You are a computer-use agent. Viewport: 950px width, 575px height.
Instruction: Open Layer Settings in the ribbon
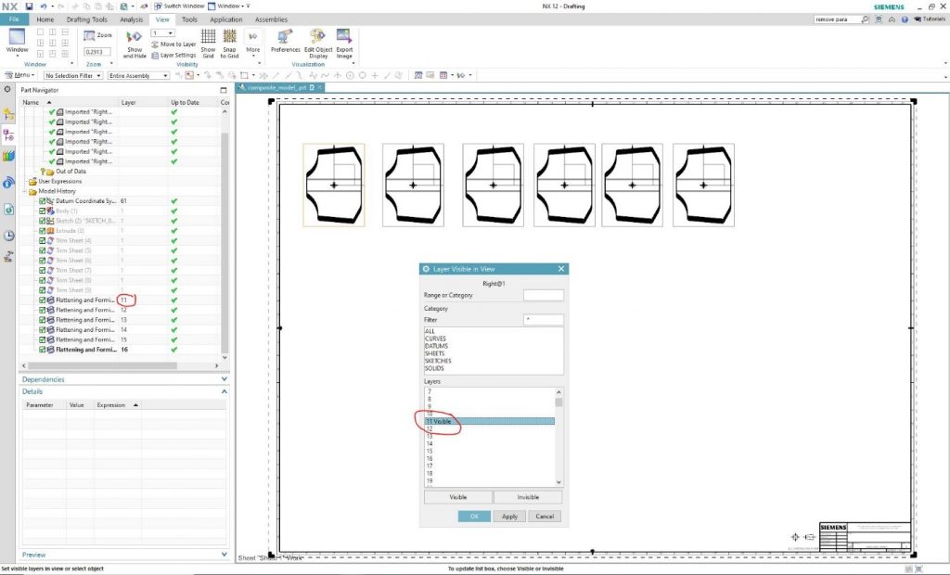coord(173,55)
